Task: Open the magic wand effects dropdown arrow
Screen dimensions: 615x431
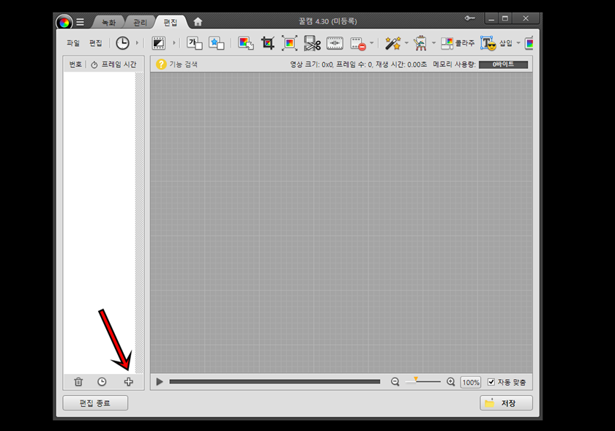Action: coord(406,42)
